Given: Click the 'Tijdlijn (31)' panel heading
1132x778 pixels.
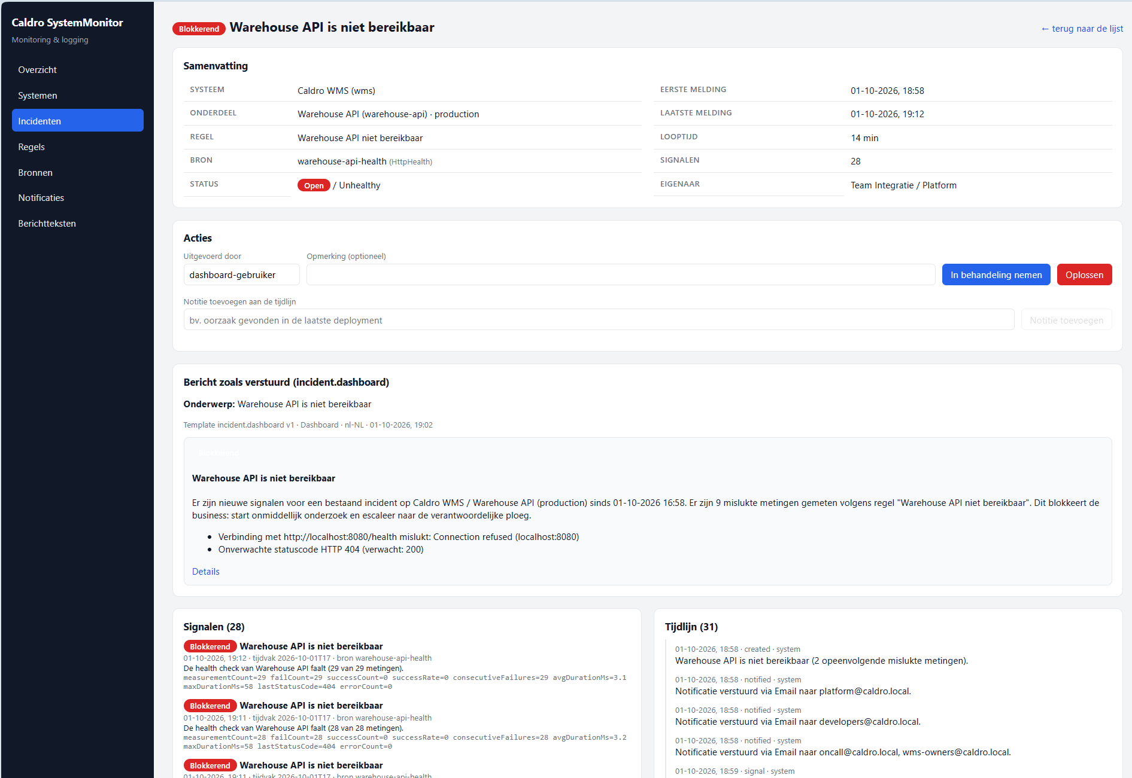Looking at the screenshot, I should point(691,627).
